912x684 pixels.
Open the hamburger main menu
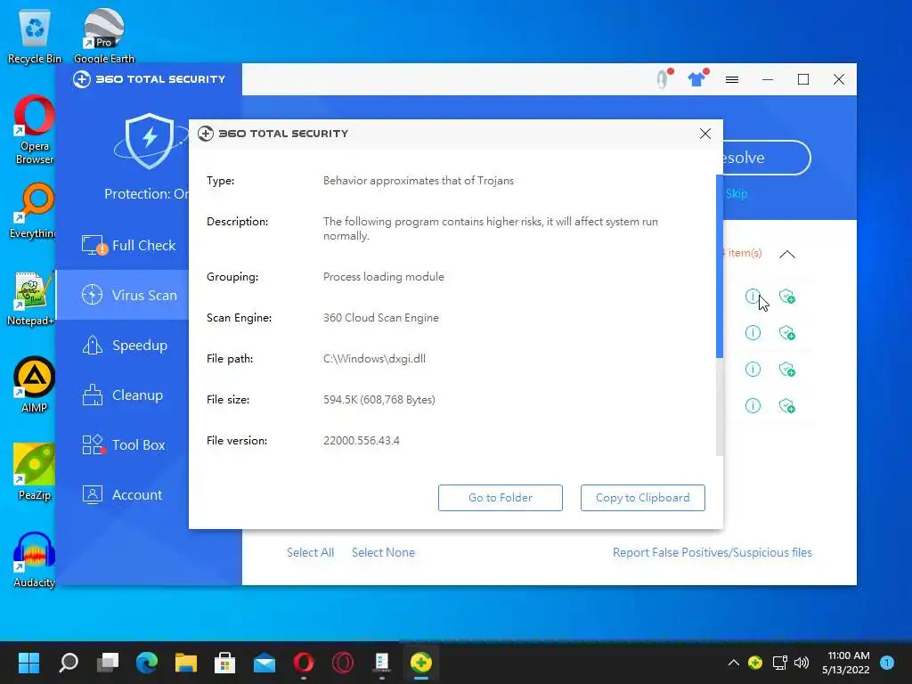pos(732,79)
